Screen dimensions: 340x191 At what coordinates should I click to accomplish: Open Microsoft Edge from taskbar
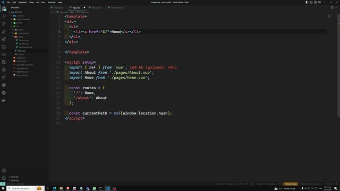pos(54,188)
